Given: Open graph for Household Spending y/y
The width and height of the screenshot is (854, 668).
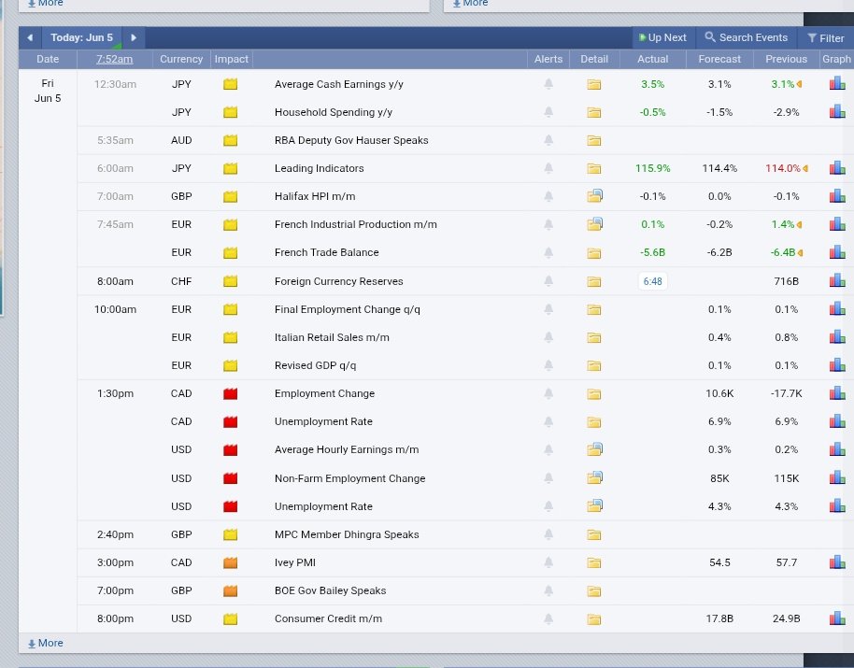Looking at the screenshot, I should point(837,111).
